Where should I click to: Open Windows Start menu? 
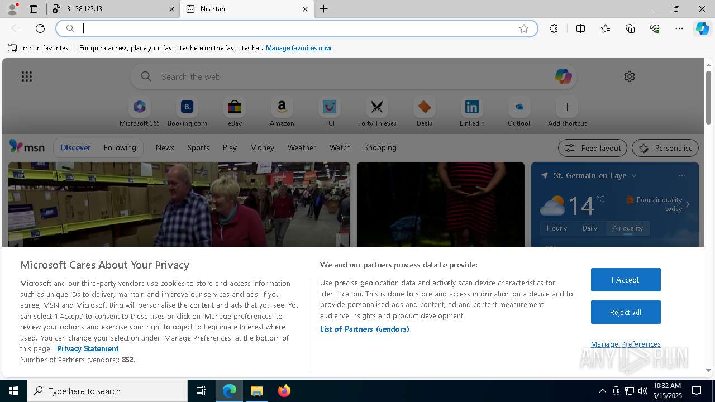coord(13,391)
